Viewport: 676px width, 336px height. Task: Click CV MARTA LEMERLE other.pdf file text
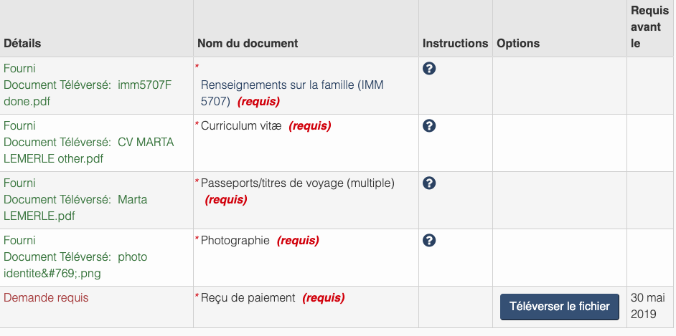pyautogui.click(x=88, y=150)
